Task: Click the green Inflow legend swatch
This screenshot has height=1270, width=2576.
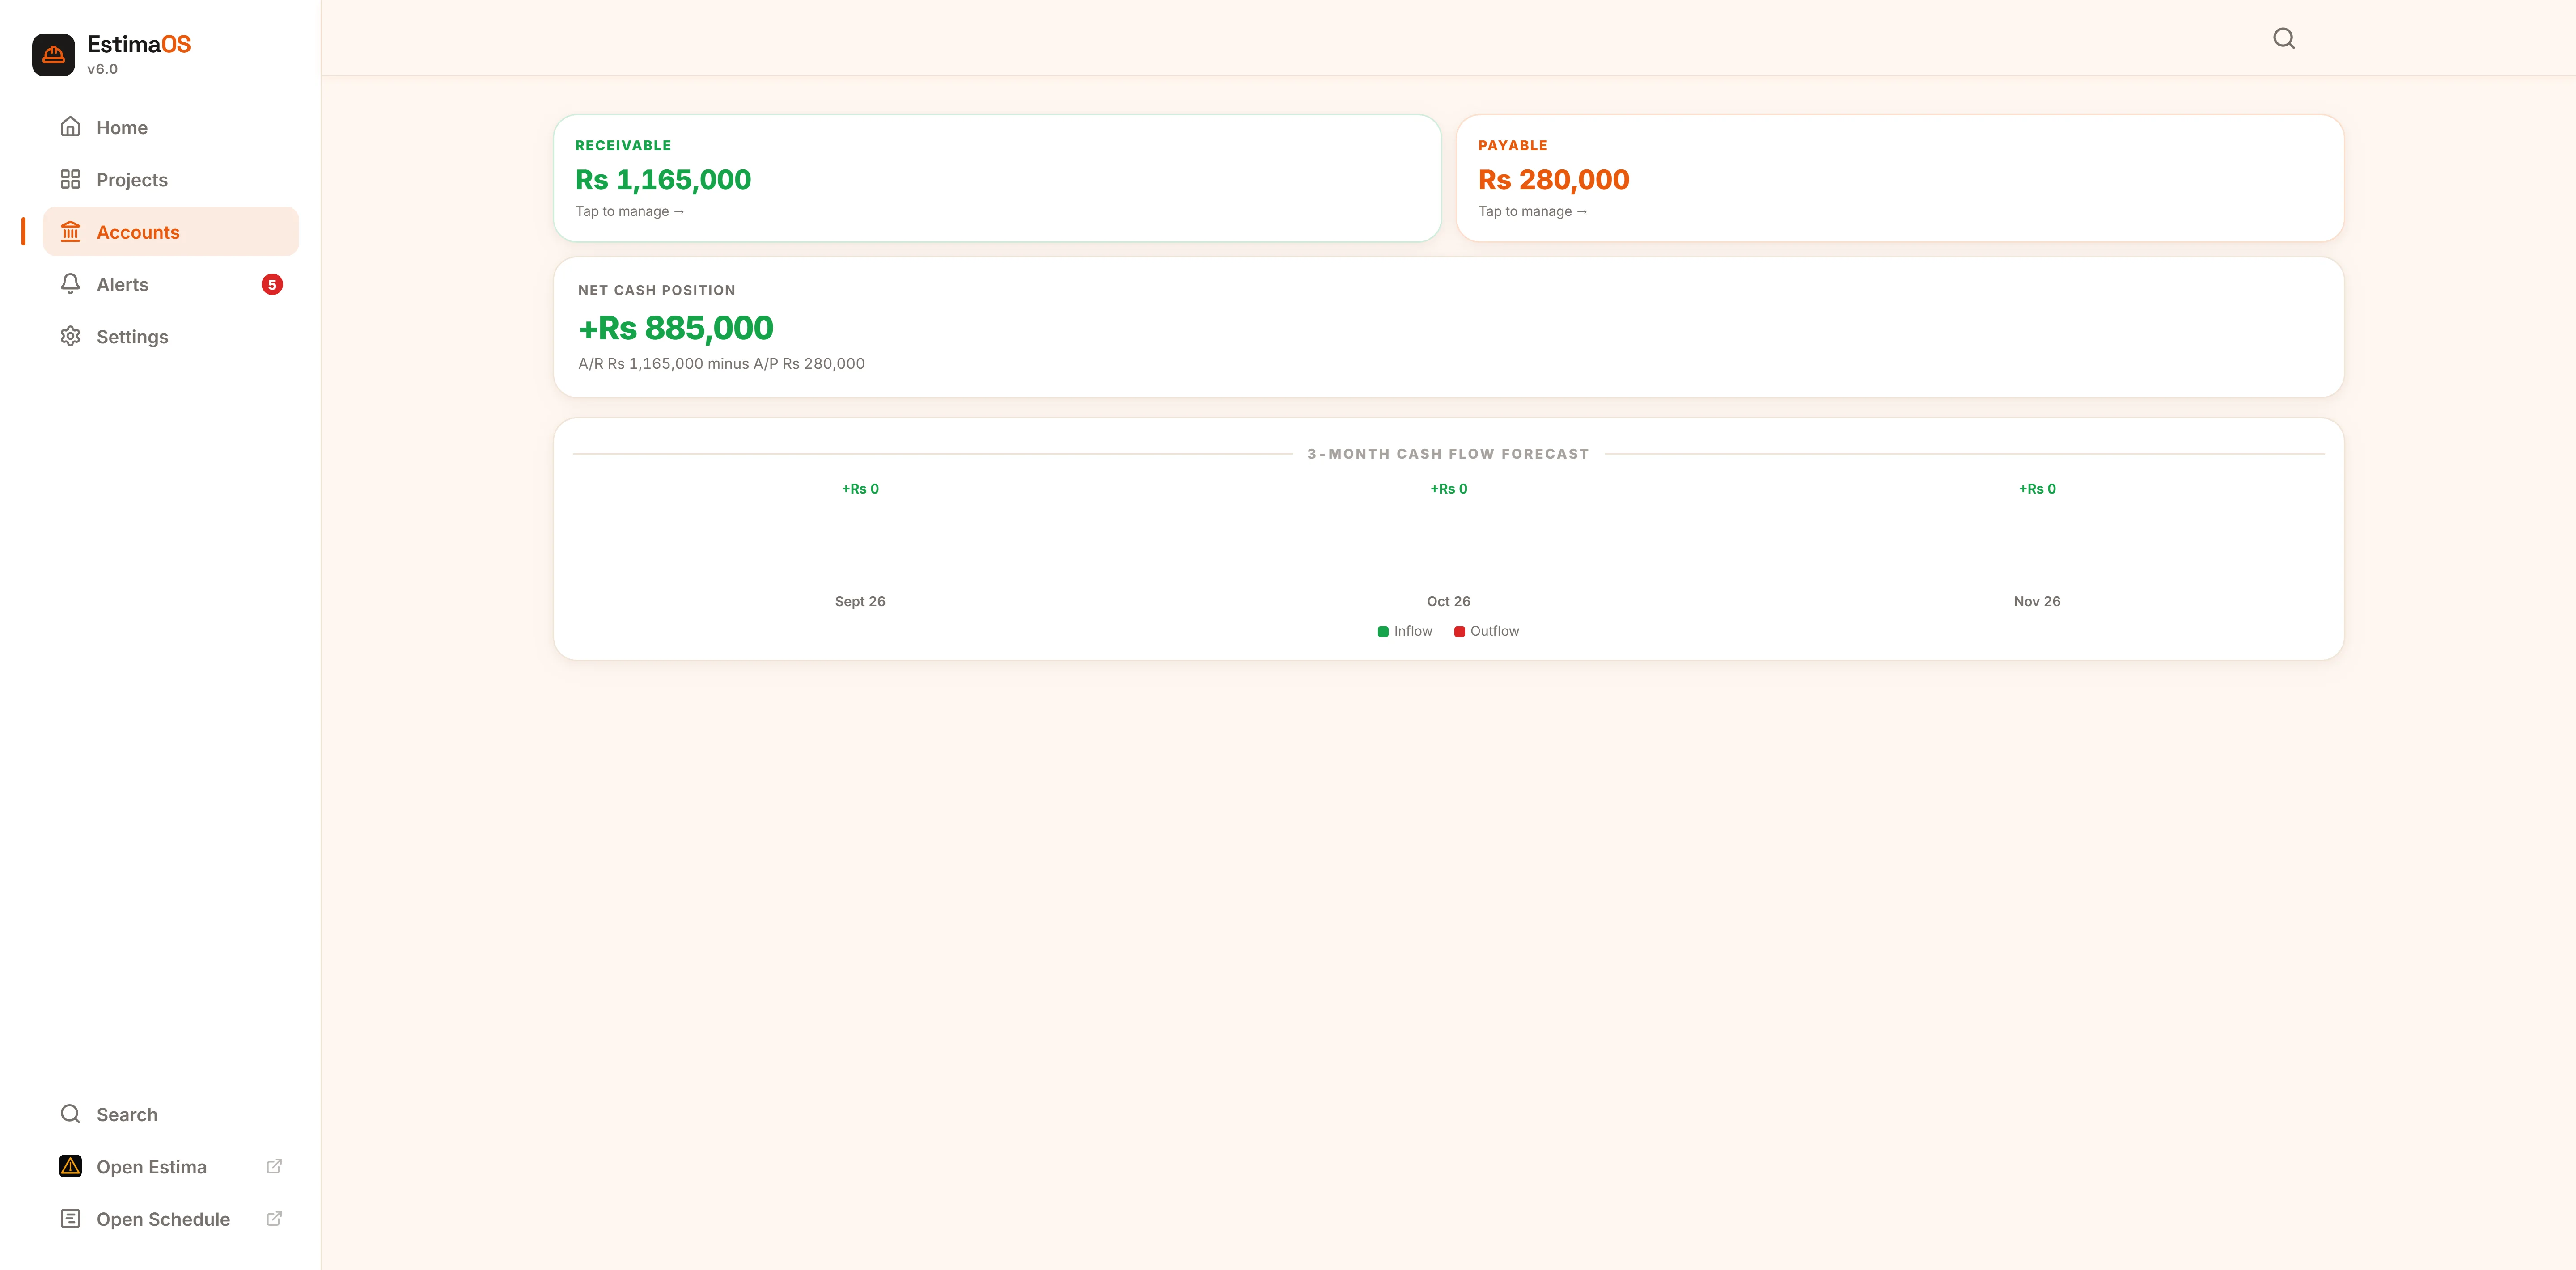Action: (x=1383, y=632)
